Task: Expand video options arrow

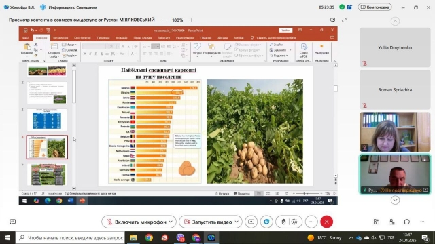Action: (237, 222)
